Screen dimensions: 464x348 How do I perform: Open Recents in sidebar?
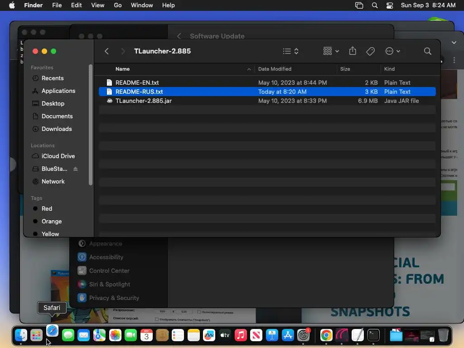pos(53,78)
